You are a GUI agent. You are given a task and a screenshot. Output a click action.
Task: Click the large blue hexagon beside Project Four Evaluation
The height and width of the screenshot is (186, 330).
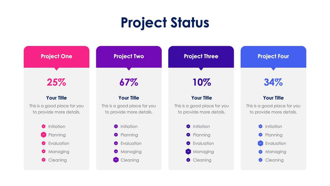260,143
